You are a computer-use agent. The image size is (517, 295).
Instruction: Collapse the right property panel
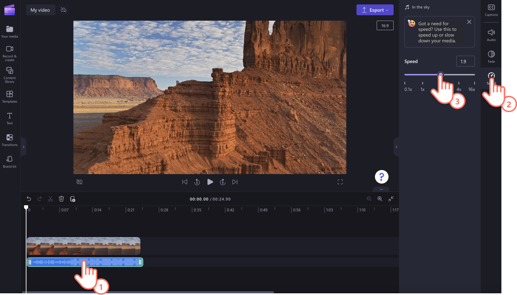click(396, 147)
